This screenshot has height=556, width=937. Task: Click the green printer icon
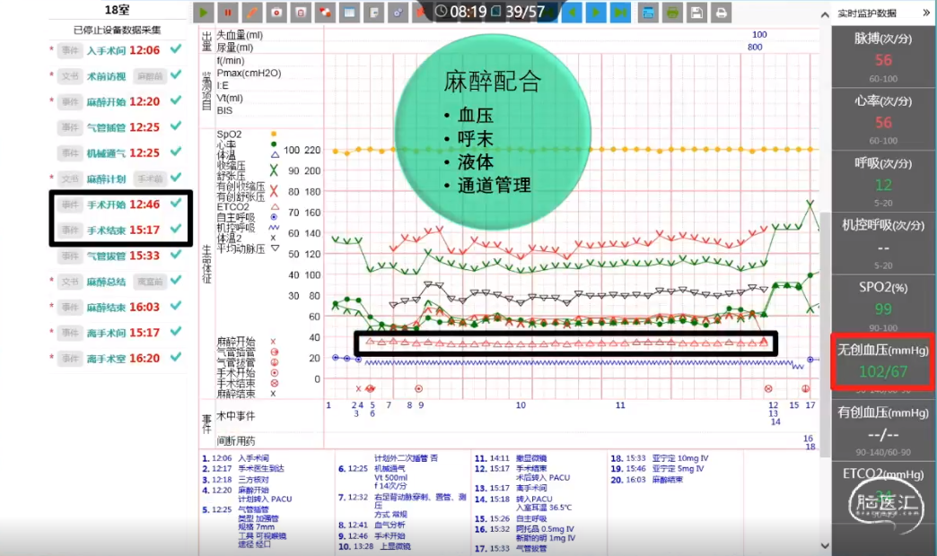tap(672, 13)
